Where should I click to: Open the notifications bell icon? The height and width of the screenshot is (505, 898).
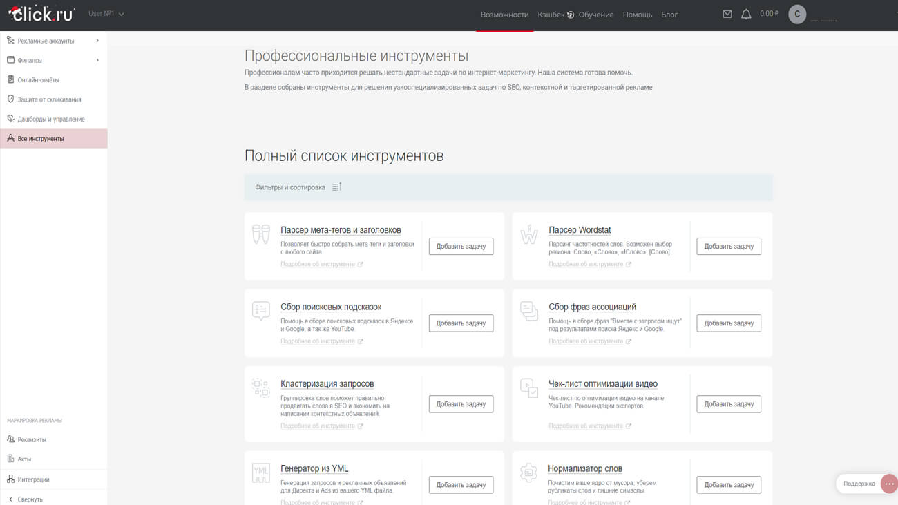[x=746, y=14]
